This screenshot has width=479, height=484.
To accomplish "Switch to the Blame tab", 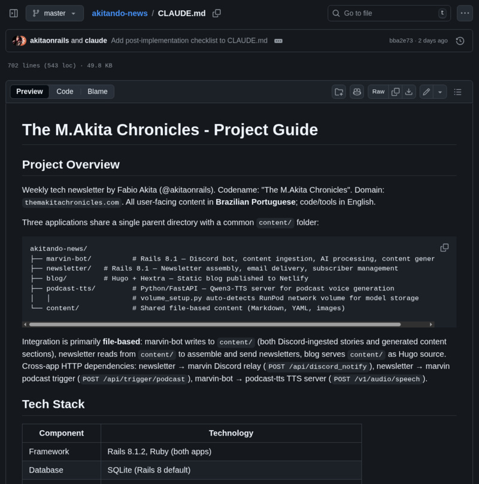I will tap(98, 92).
